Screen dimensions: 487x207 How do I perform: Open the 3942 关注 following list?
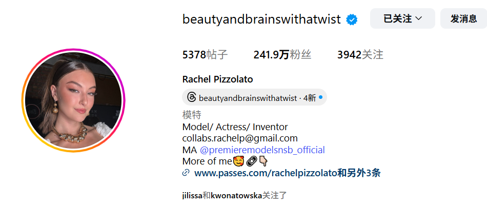point(360,55)
